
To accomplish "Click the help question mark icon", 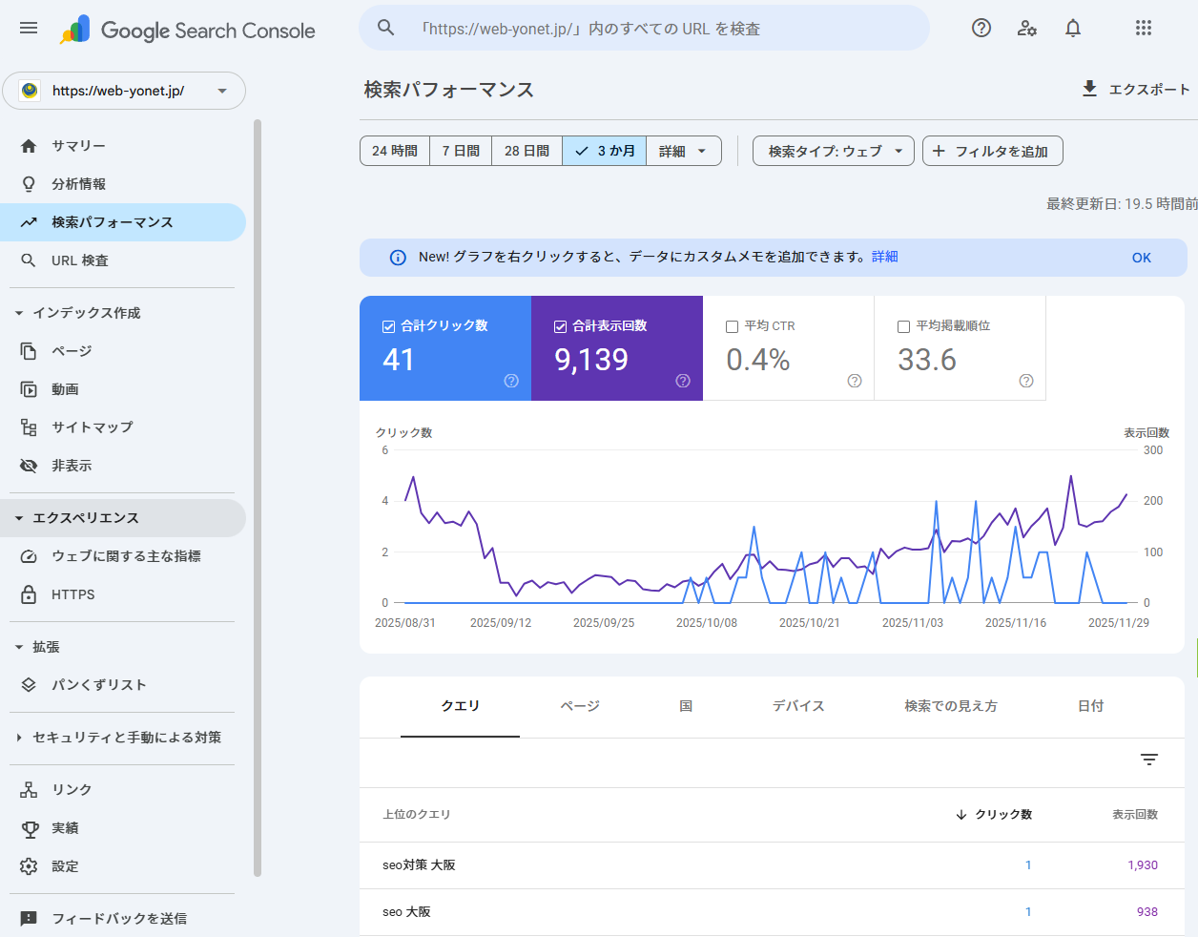I will click(x=981, y=29).
